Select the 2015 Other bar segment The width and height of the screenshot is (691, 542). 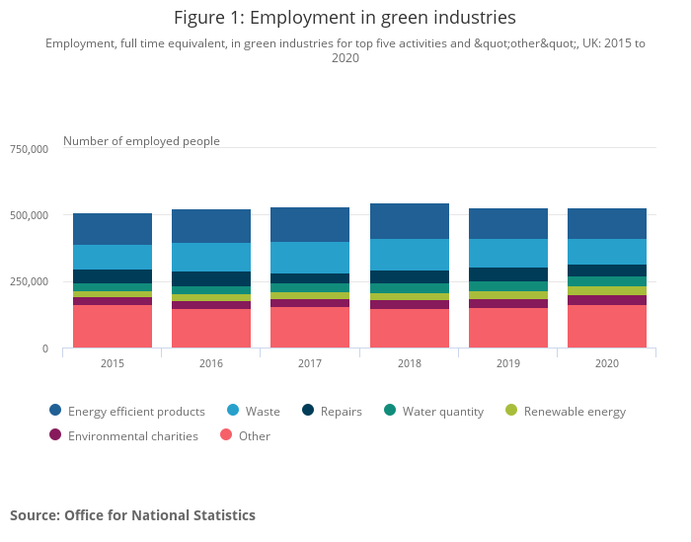click(113, 327)
